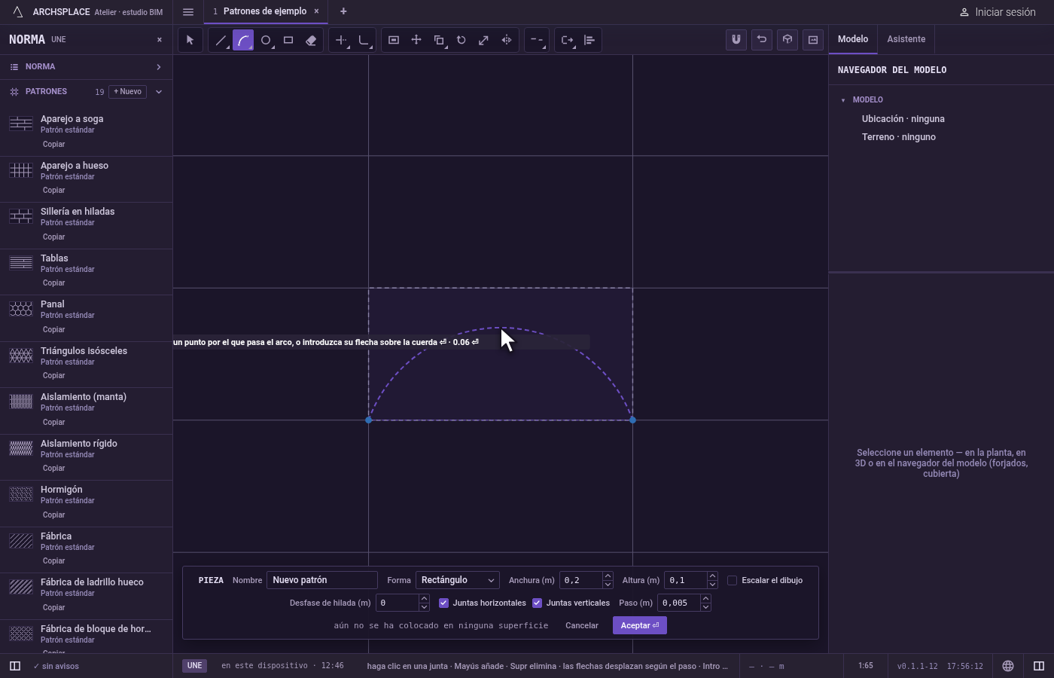
Task: Increase the Anchura stepper value
Action: pyautogui.click(x=608, y=576)
